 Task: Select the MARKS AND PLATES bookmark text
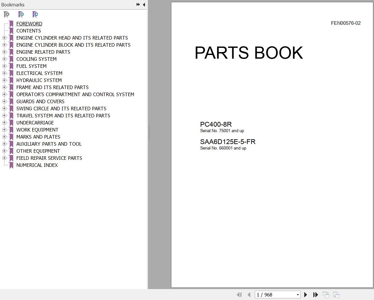pos(38,137)
